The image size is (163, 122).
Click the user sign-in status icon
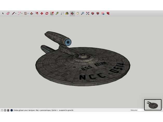coord(8,110)
